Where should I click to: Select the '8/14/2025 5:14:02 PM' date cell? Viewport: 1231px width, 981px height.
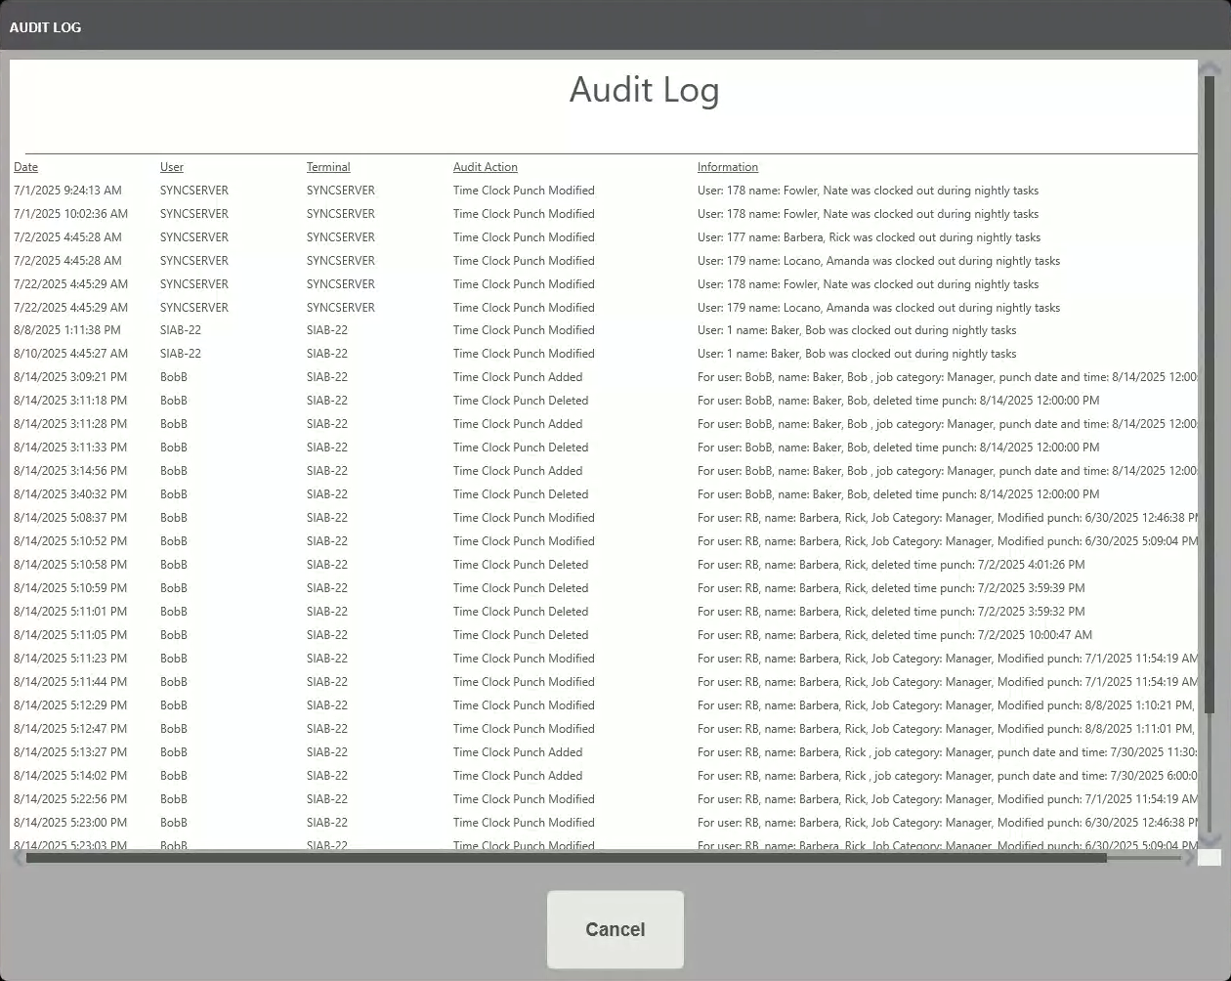pyautogui.click(x=70, y=776)
